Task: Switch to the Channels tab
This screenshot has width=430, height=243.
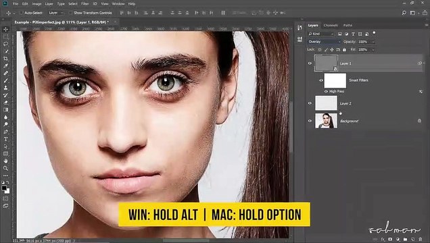Action: pos(331,25)
